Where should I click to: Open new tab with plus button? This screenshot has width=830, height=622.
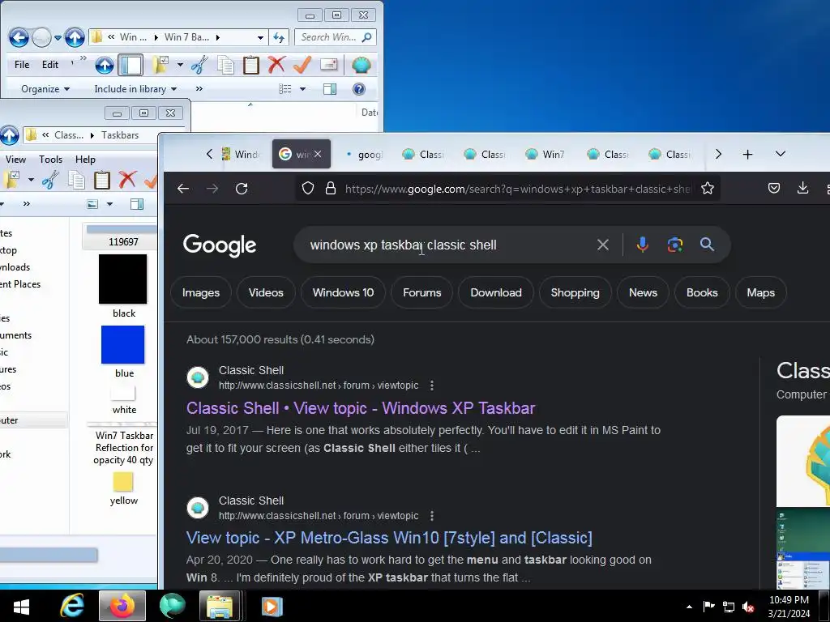(747, 155)
